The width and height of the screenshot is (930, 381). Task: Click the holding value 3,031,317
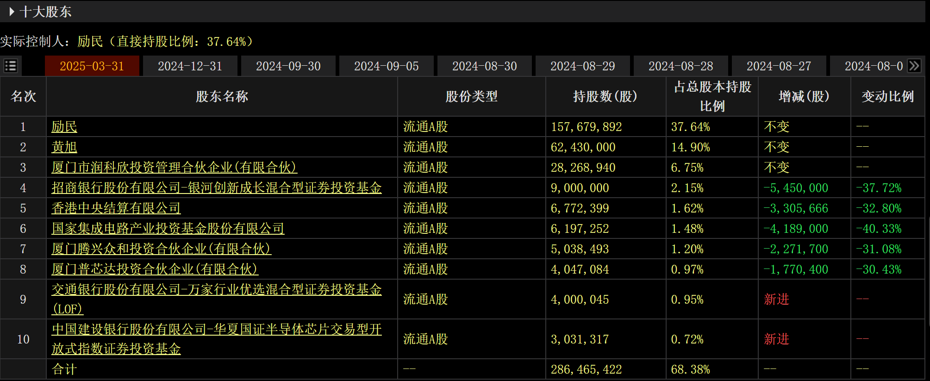click(x=580, y=339)
